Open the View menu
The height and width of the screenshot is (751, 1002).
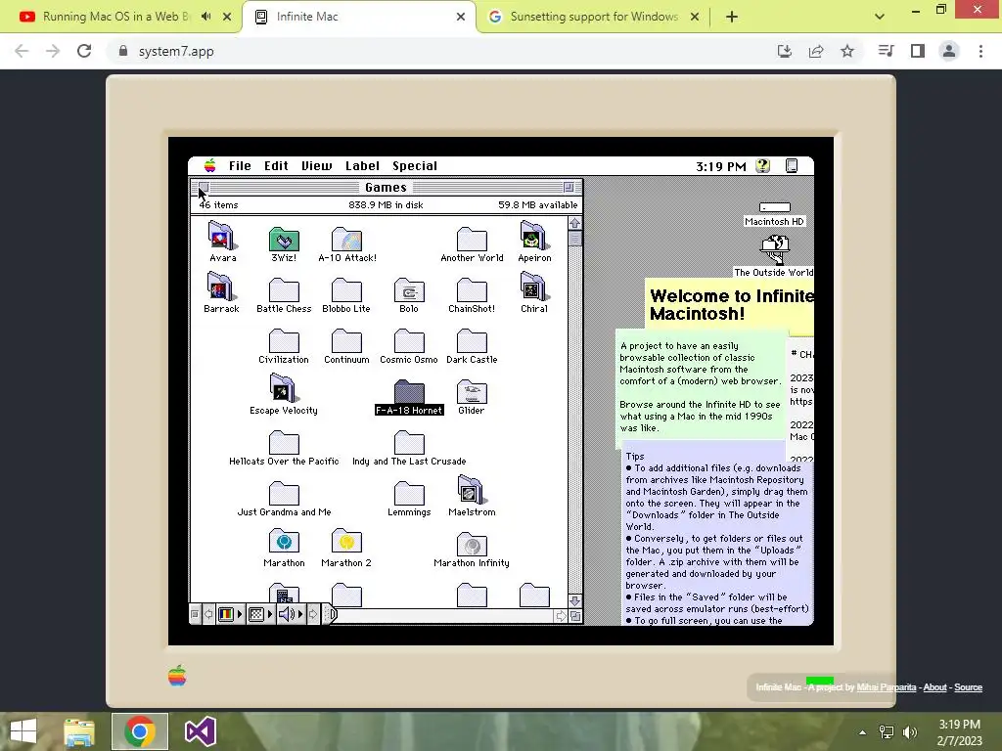[x=316, y=166]
